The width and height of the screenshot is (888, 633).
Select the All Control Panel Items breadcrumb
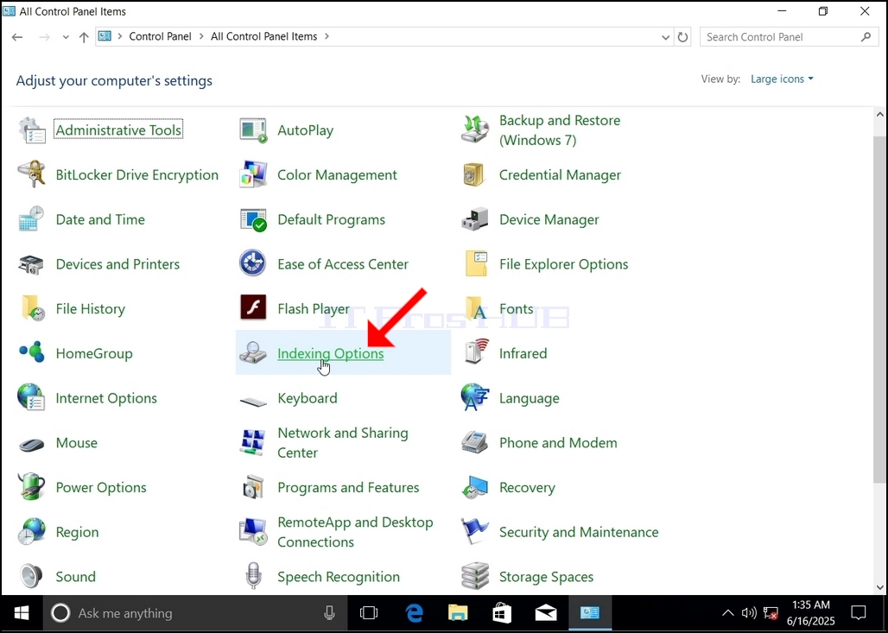point(264,36)
